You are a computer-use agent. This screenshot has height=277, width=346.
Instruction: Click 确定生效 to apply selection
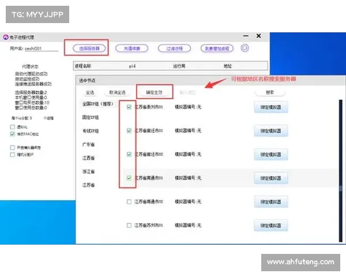[x=154, y=92]
